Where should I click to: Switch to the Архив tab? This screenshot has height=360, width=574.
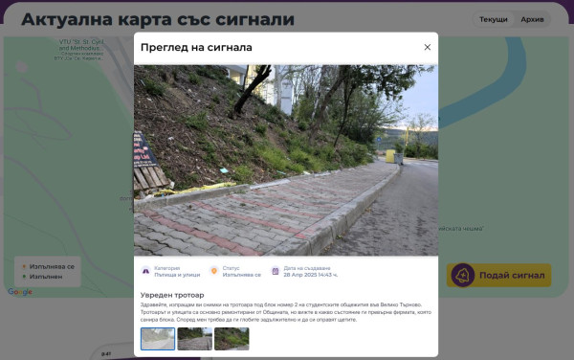pos(532,19)
